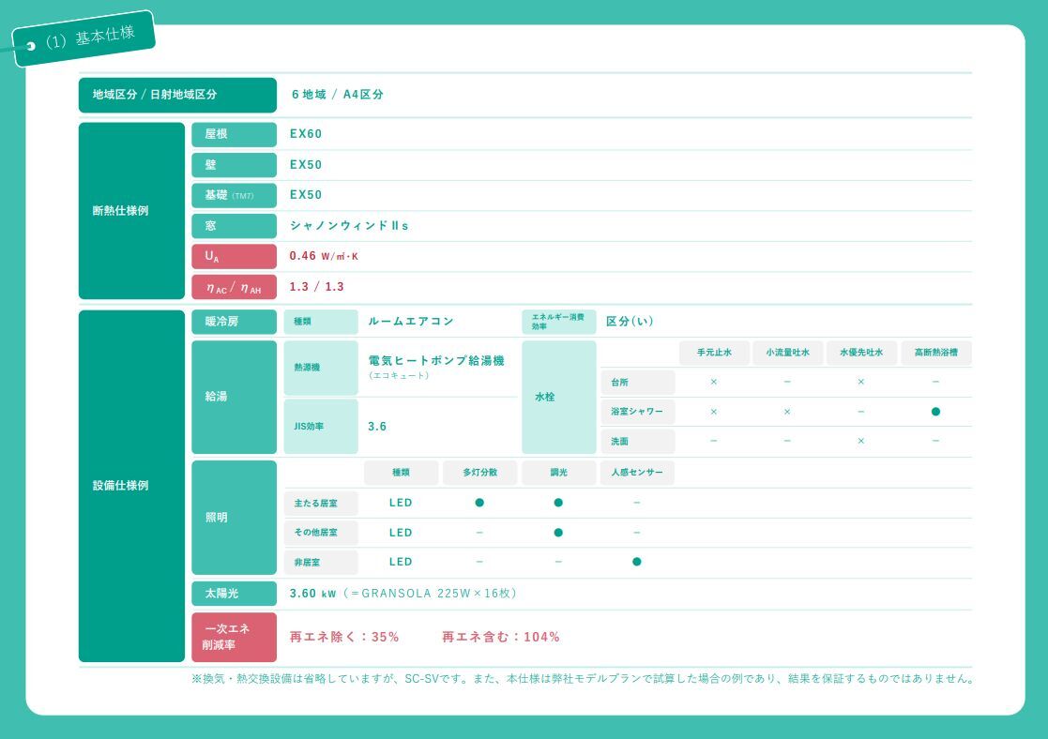Image resolution: width=1048 pixels, height=739 pixels.
Task: Click the 種類 header in the 照明 table
Action: pos(401,473)
